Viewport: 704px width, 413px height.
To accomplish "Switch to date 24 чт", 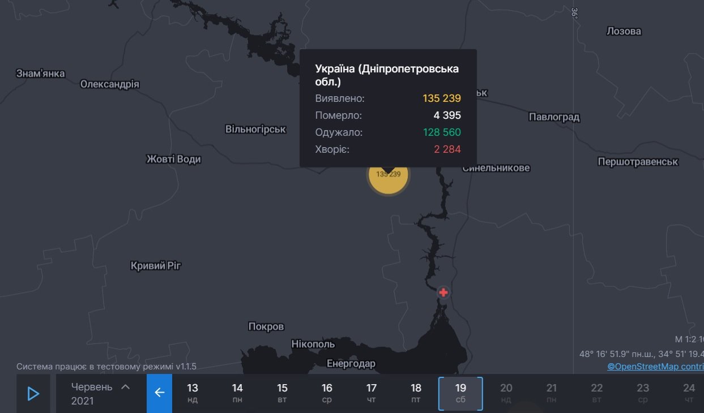I will (x=689, y=393).
